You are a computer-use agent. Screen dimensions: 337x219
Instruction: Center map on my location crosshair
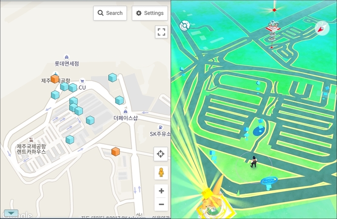click(x=161, y=154)
